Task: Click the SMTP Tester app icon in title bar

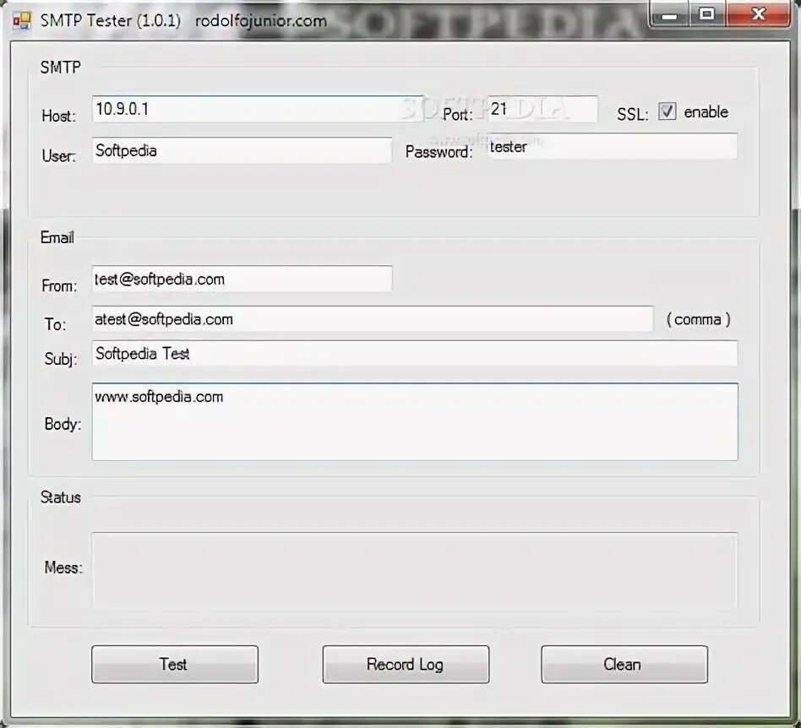Action: [21, 20]
